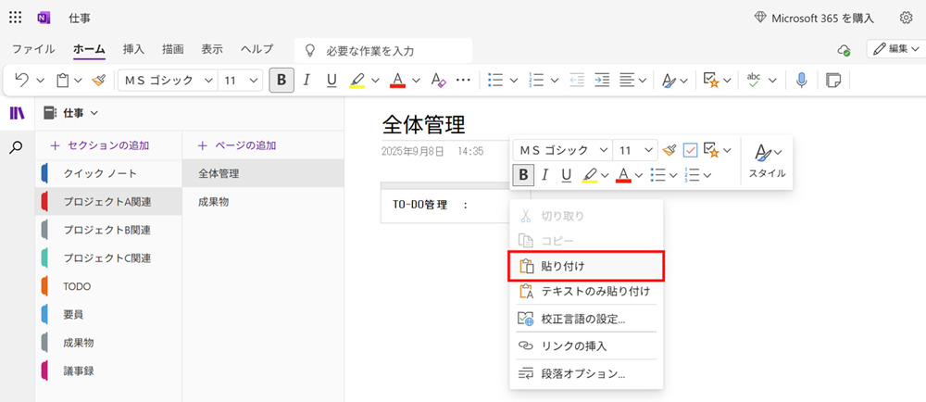926x402 pixels.
Task: Open the app launcher grid icon
Action: [x=16, y=18]
